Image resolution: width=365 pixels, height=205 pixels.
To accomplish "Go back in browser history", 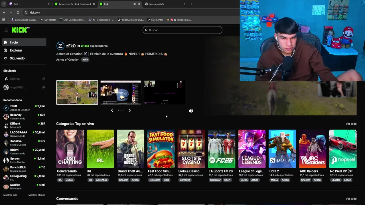I will [4, 13].
